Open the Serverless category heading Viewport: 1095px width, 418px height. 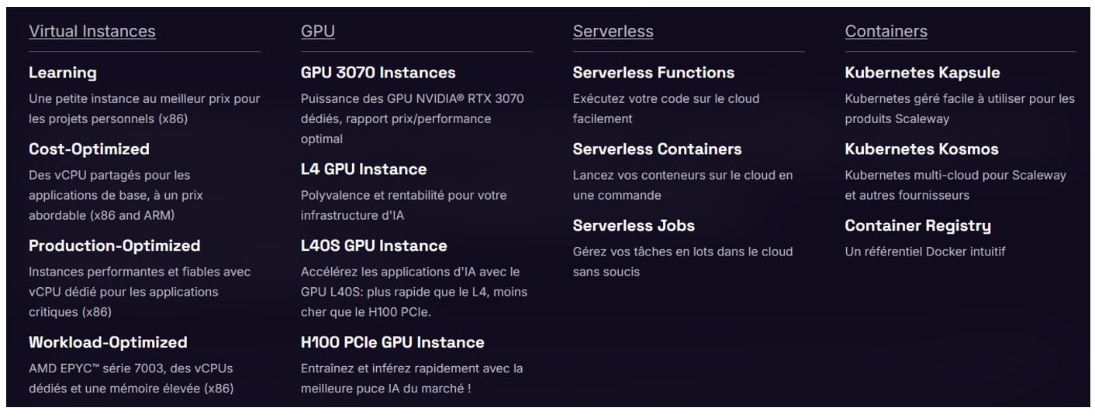click(x=613, y=32)
